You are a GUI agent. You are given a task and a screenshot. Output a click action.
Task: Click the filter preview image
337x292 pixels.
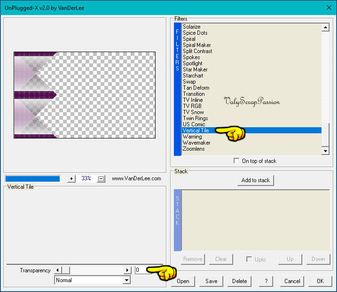[x=85, y=95]
